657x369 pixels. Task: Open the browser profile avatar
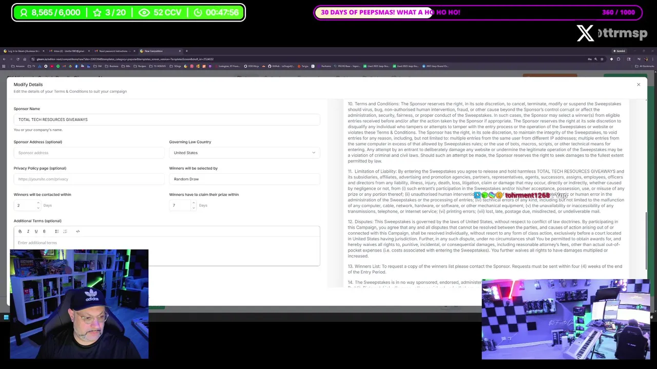pyautogui.click(x=646, y=59)
